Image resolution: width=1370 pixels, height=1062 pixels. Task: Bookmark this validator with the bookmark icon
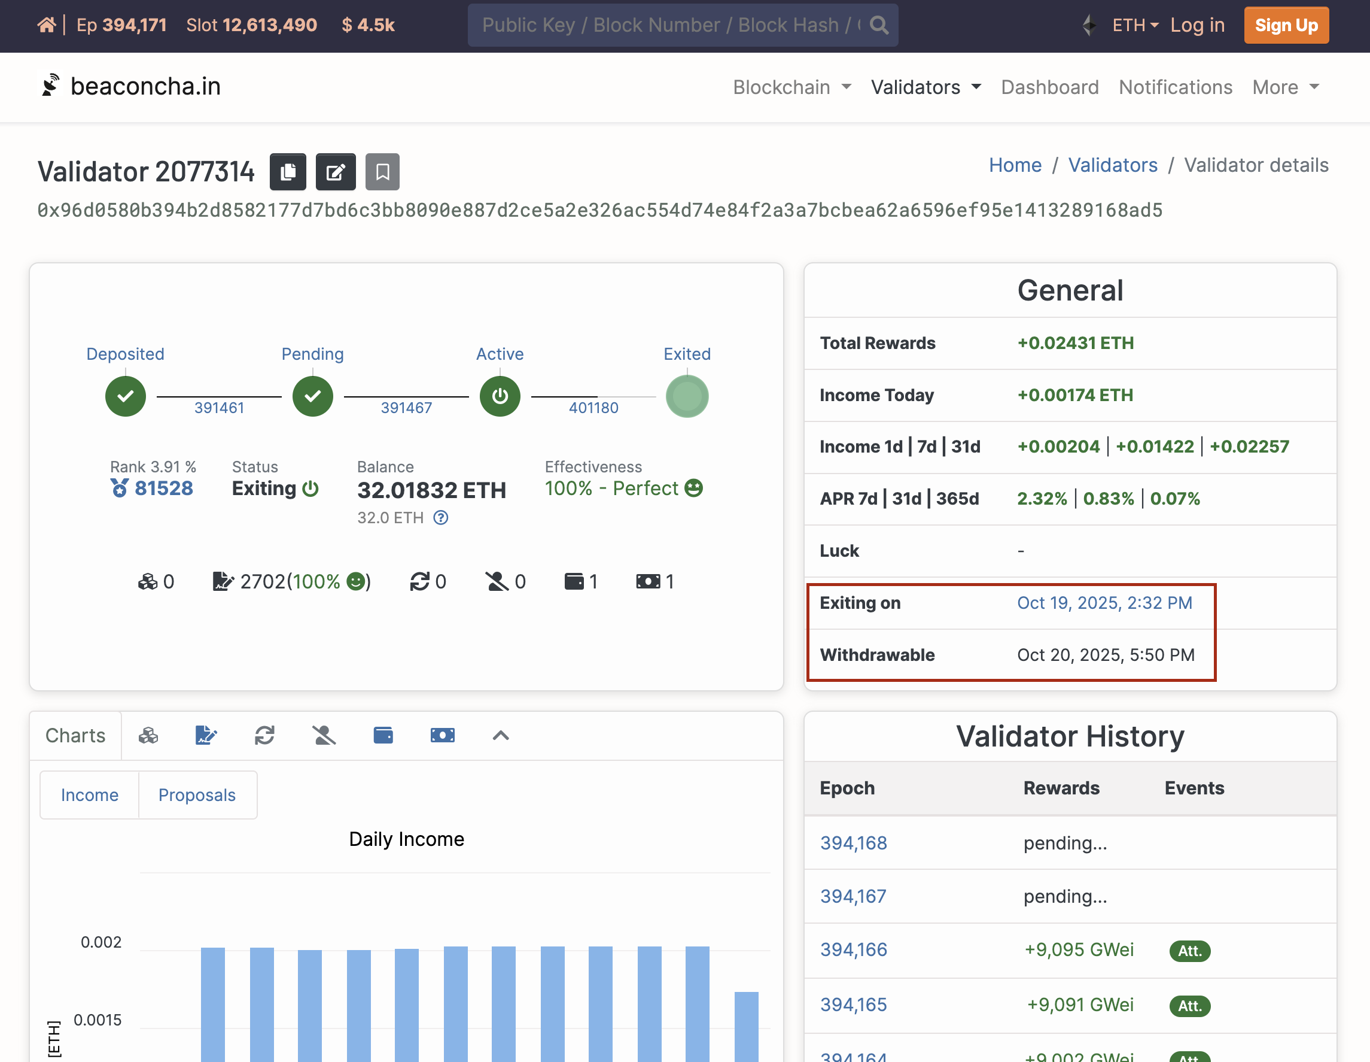383,171
